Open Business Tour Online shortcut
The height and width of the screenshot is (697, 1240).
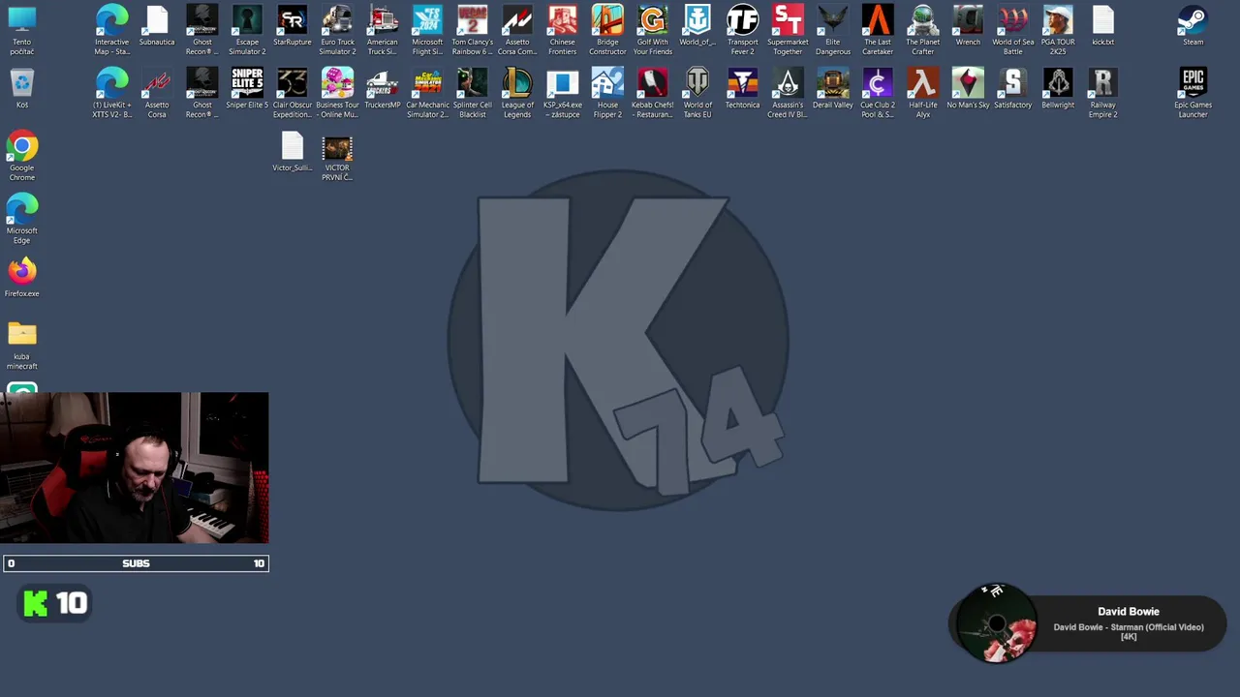pyautogui.click(x=337, y=93)
